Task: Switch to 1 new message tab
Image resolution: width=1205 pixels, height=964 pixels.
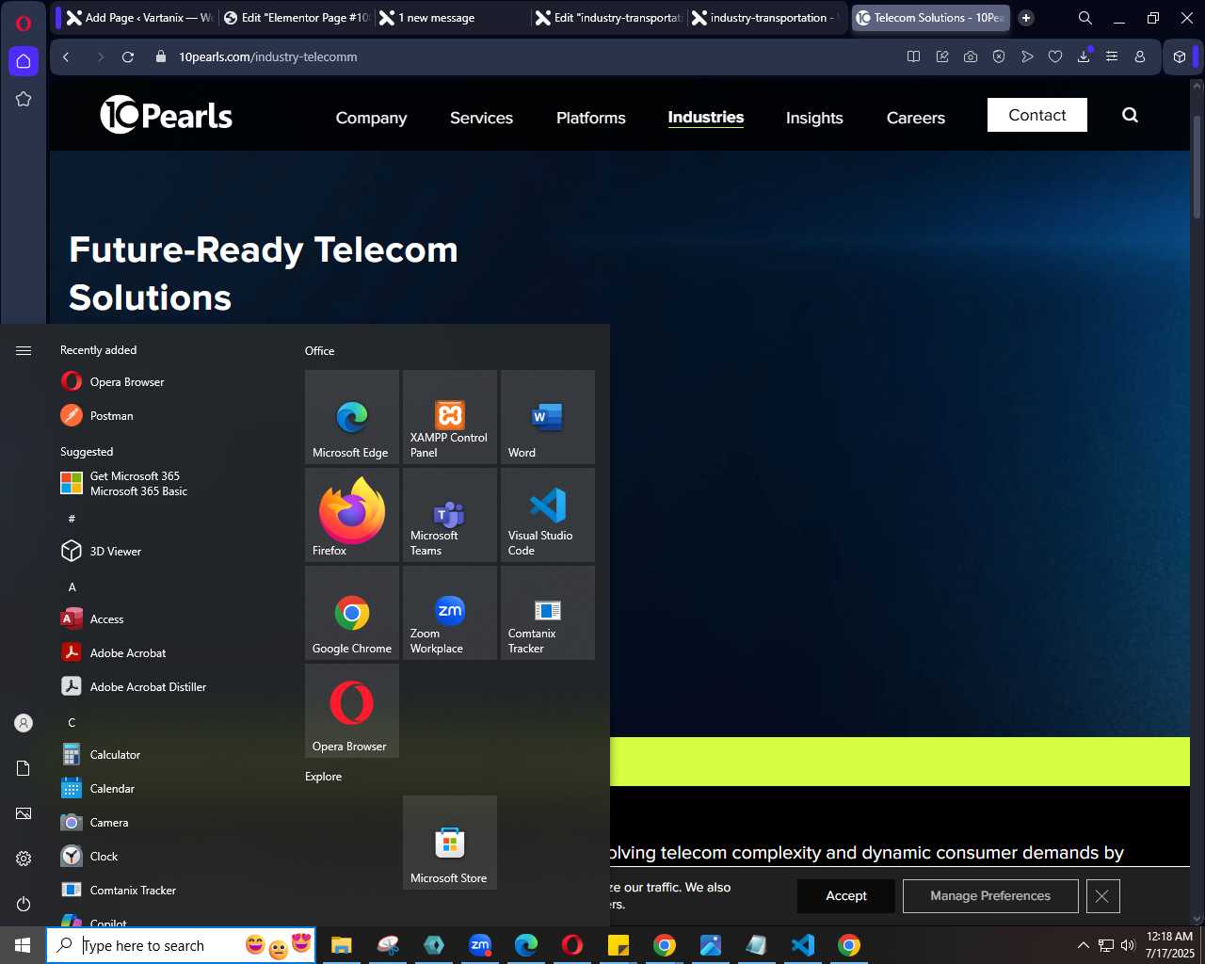Action: (x=452, y=18)
